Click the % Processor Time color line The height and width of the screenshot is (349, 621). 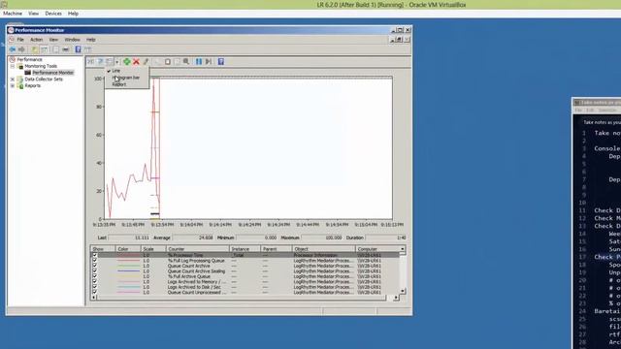pos(129,256)
